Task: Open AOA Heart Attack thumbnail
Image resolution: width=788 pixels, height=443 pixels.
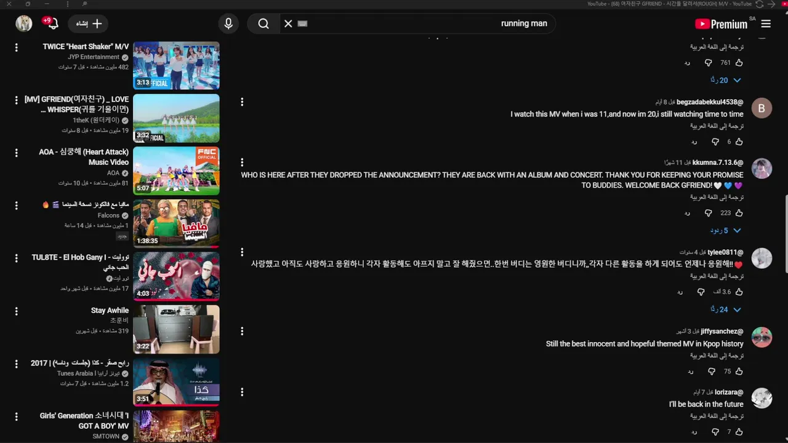Action: point(176,171)
